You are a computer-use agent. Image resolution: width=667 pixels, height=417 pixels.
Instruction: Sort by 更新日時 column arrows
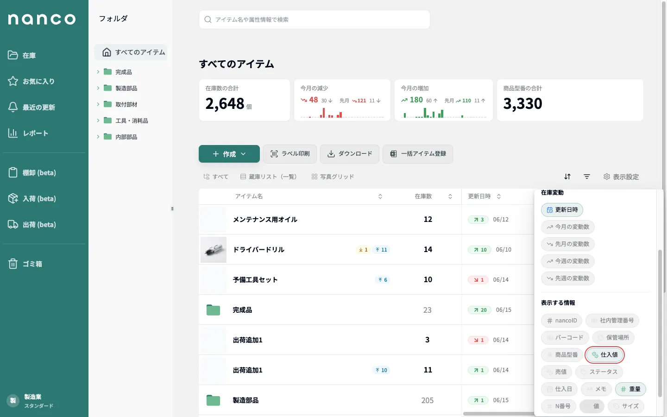click(499, 196)
